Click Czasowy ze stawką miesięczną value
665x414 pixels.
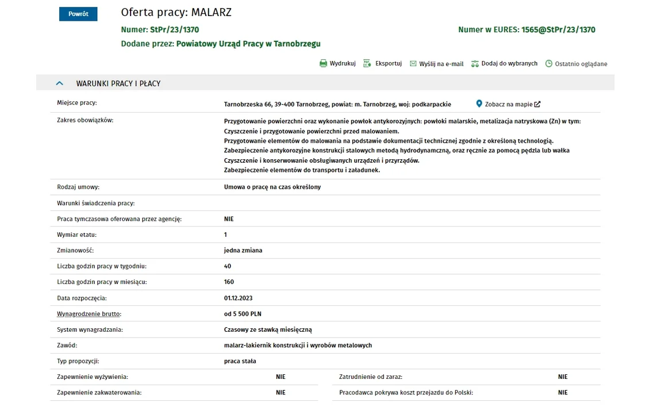click(x=268, y=329)
